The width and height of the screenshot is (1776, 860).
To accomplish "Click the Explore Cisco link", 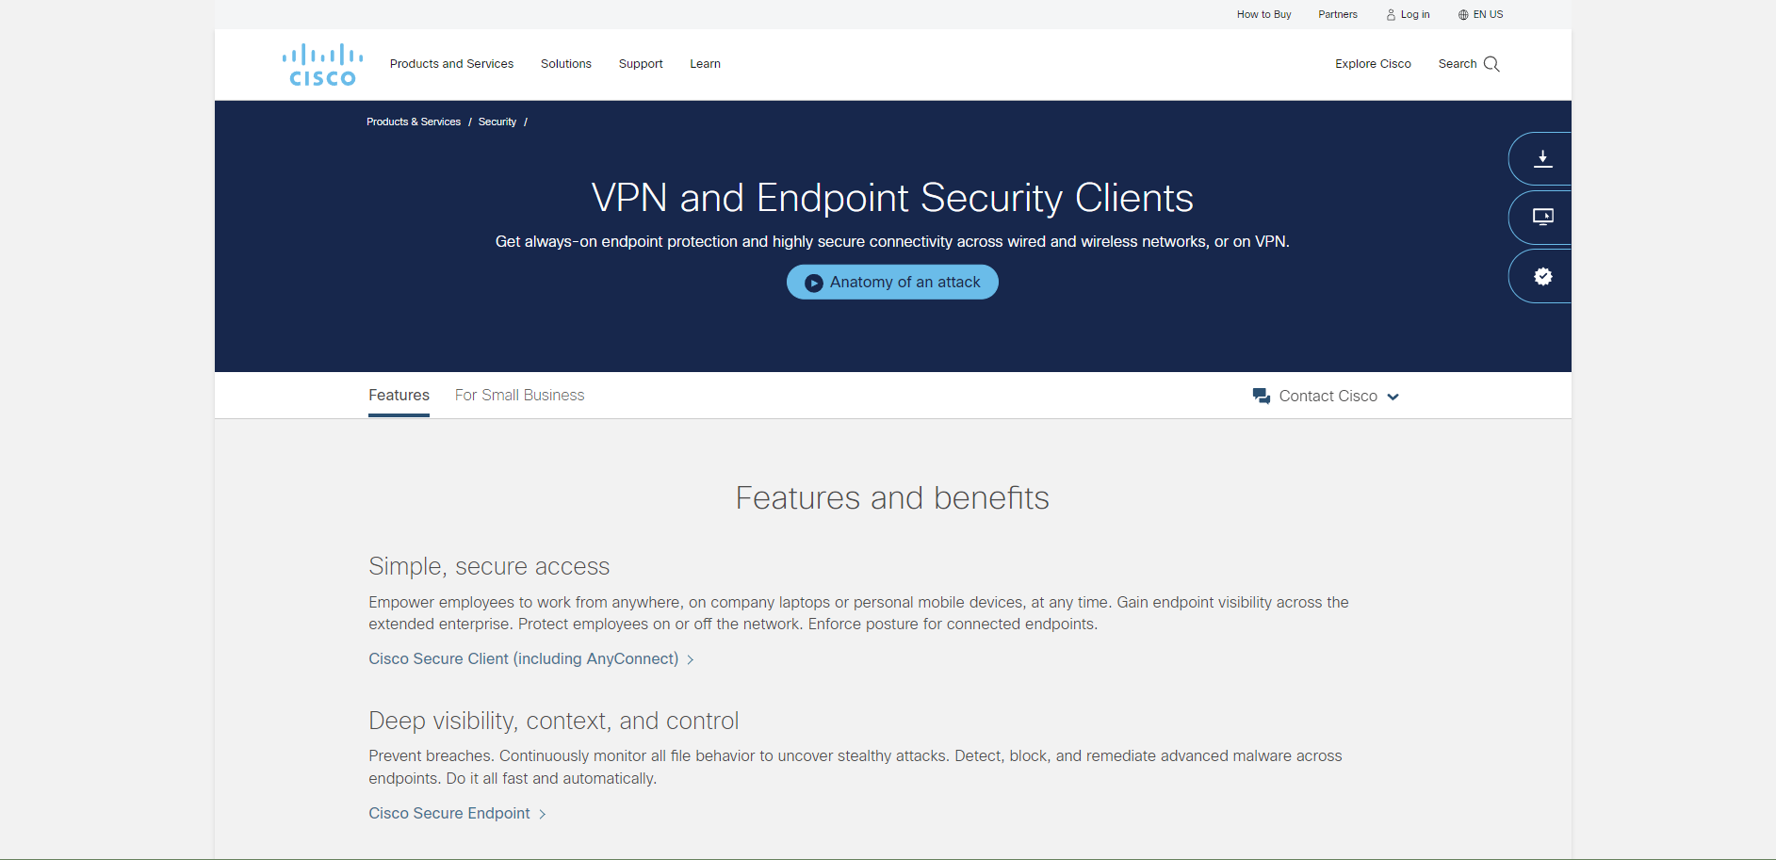I will [x=1373, y=63].
